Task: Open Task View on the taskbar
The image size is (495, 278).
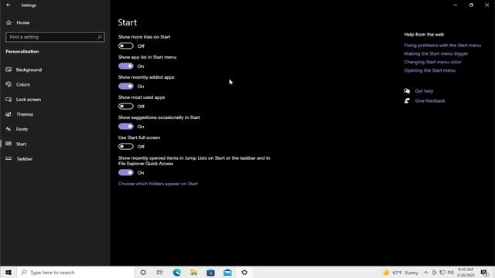Action: 160,273
